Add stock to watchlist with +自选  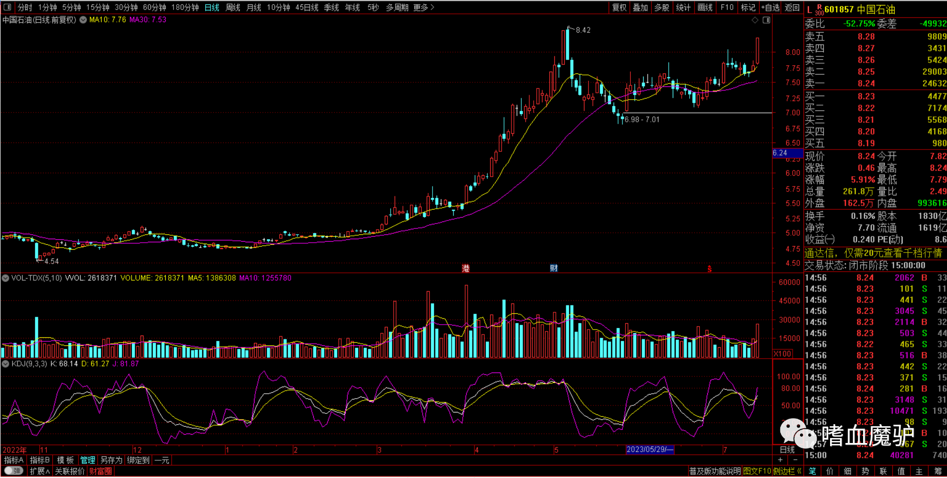coord(770,7)
